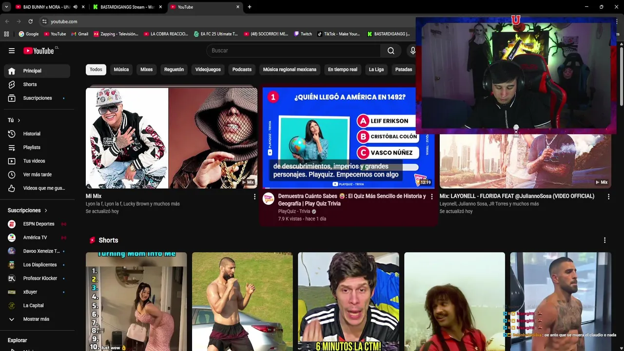Select the La Liga filter chip
624x351 pixels.
376,69
